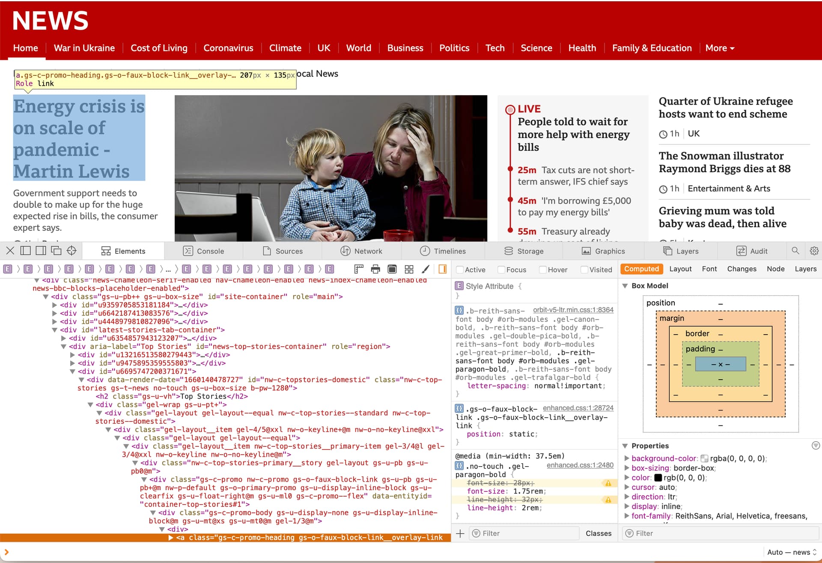The height and width of the screenshot is (563, 822).
Task: Click rule icon beside .no-touch .gel-paragon-bold
Action: tap(459, 466)
